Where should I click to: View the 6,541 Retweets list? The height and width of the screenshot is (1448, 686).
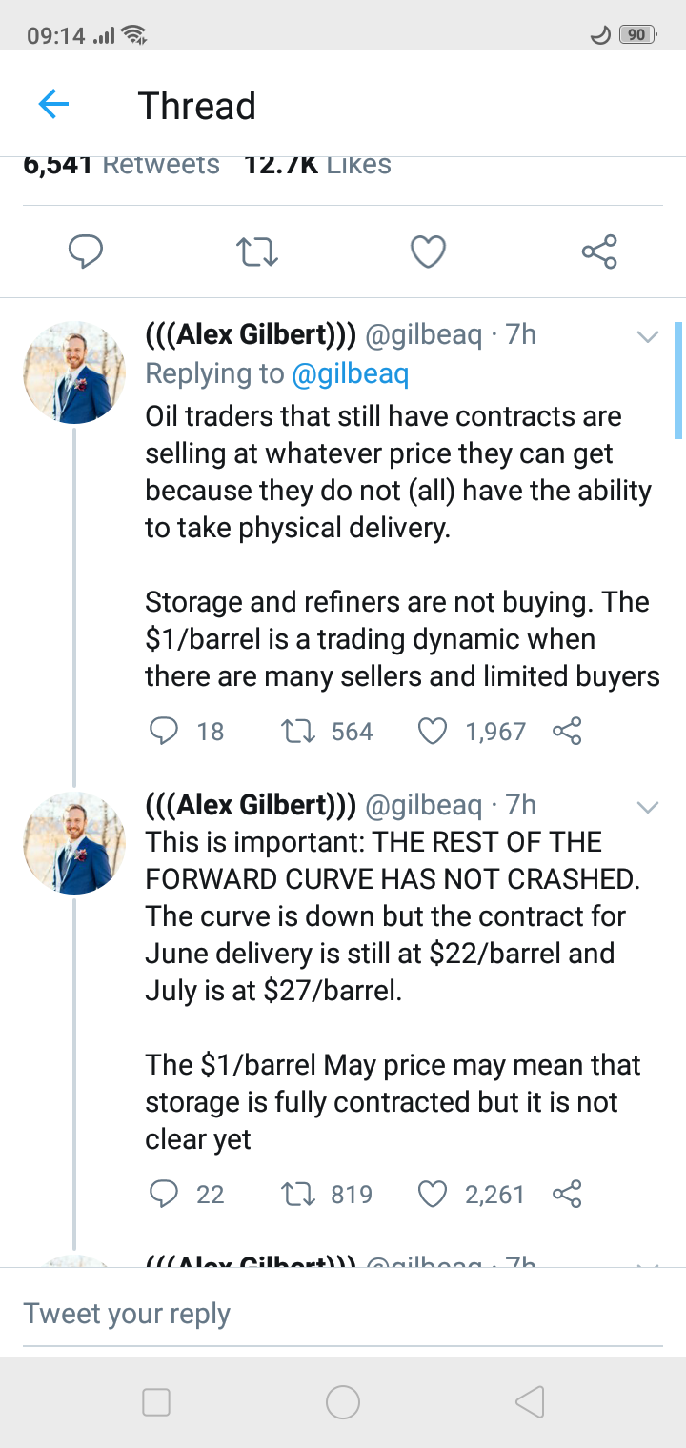(x=121, y=165)
